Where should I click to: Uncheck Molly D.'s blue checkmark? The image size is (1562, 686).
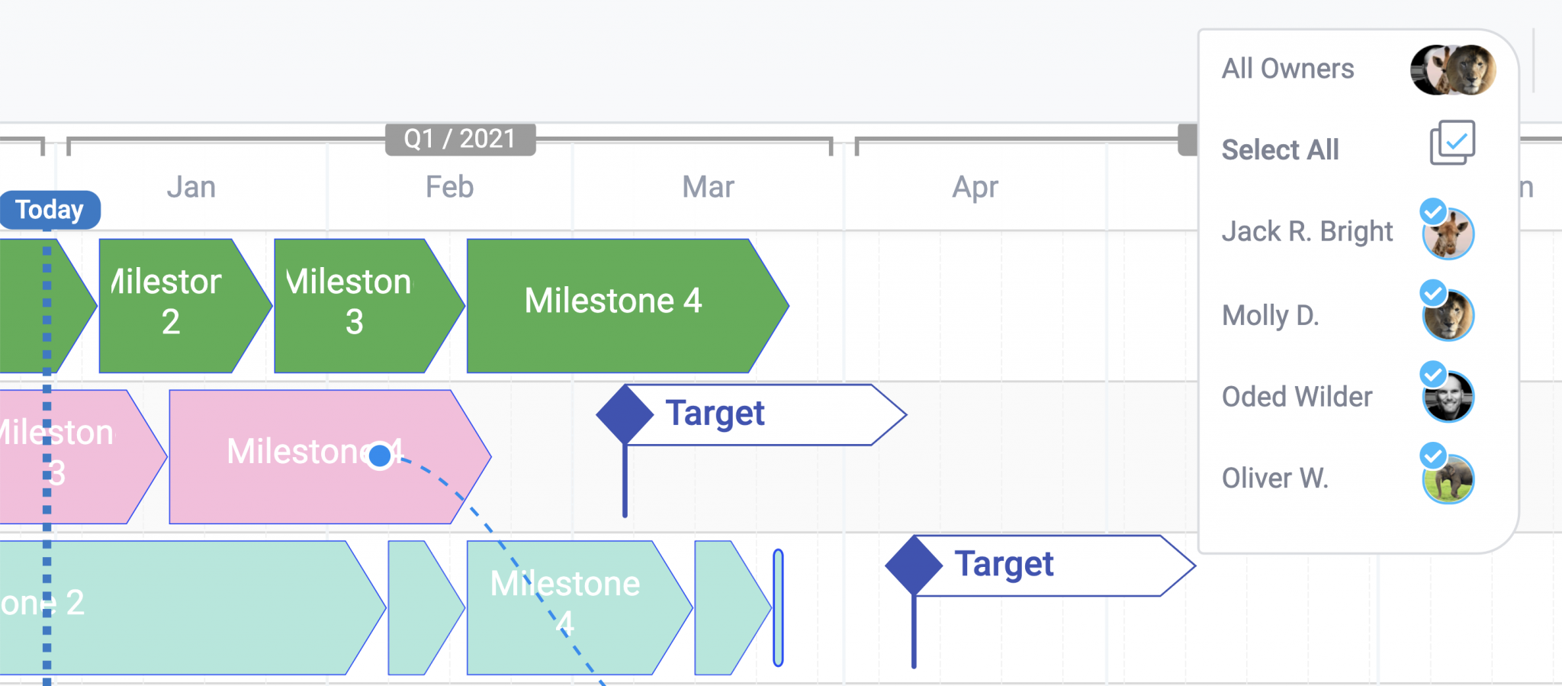click(1433, 292)
